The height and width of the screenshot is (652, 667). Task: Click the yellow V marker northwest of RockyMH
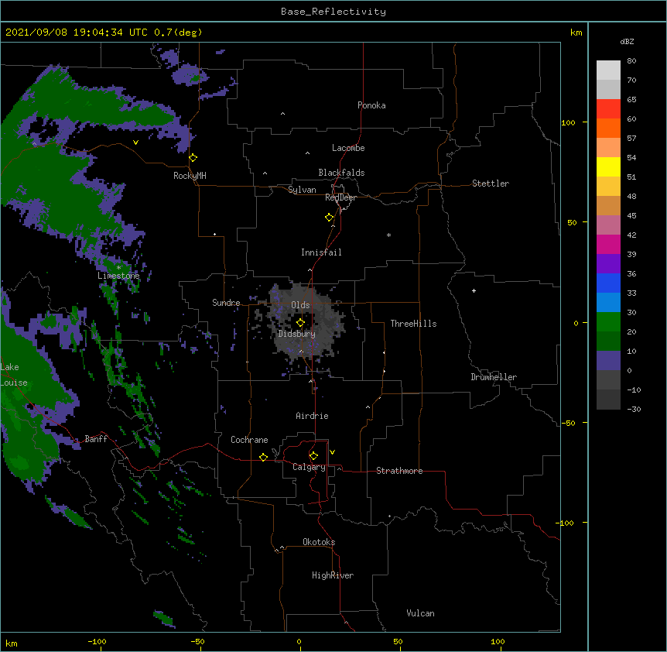point(135,142)
